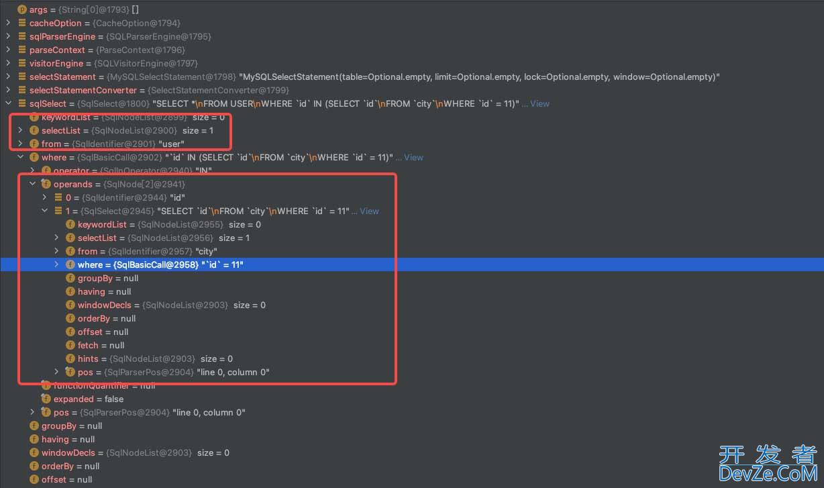Collapse operand 1 SqlSelect@2945
This screenshot has width=824, height=488.
click(x=44, y=211)
